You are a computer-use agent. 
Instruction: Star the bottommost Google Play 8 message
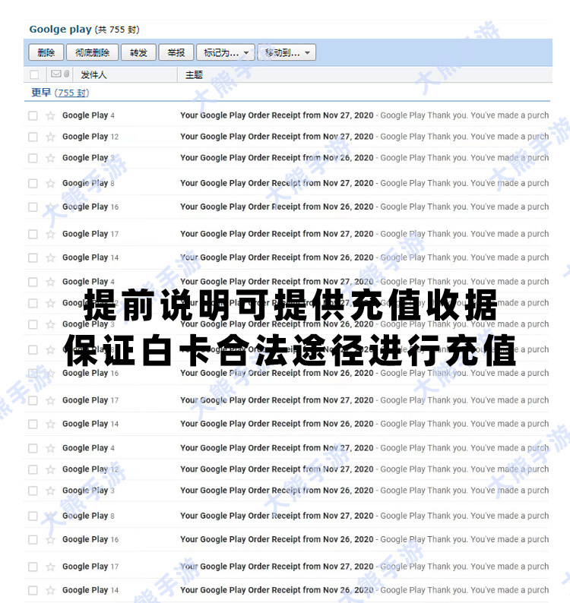pos(50,516)
